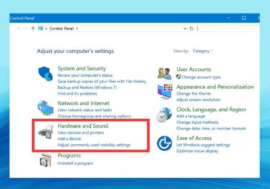
Task: Open Hardware and Sound category
Action: (83, 126)
